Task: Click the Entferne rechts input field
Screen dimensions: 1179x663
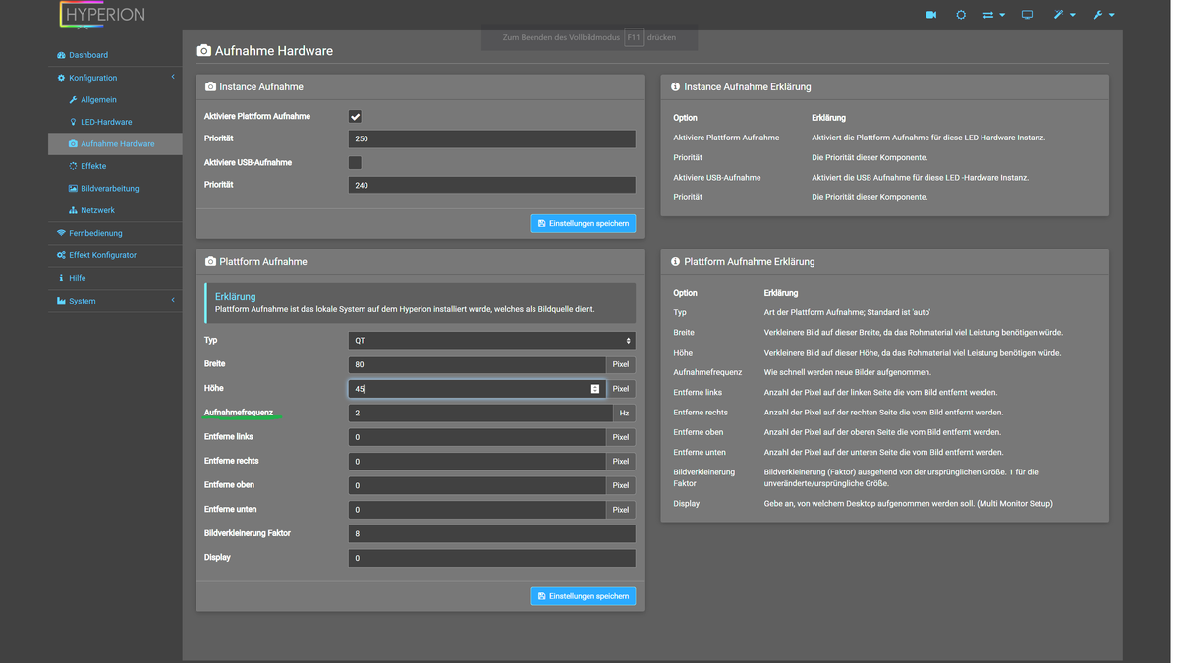Action: point(477,461)
